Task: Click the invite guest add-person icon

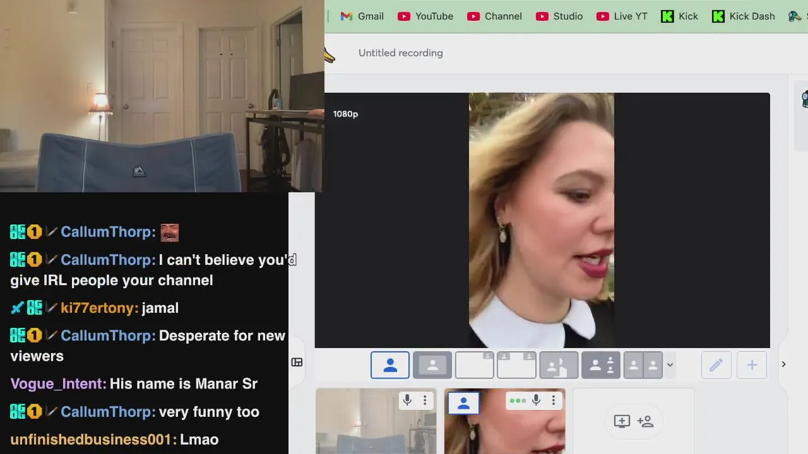Action: click(x=645, y=421)
